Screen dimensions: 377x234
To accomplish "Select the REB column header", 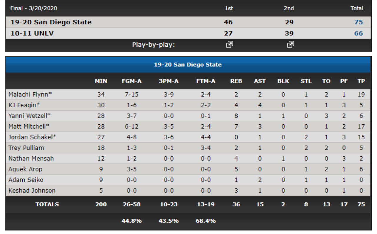I will tap(236, 82).
